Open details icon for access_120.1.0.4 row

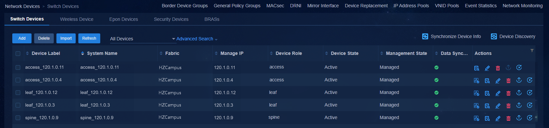pos(487,80)
